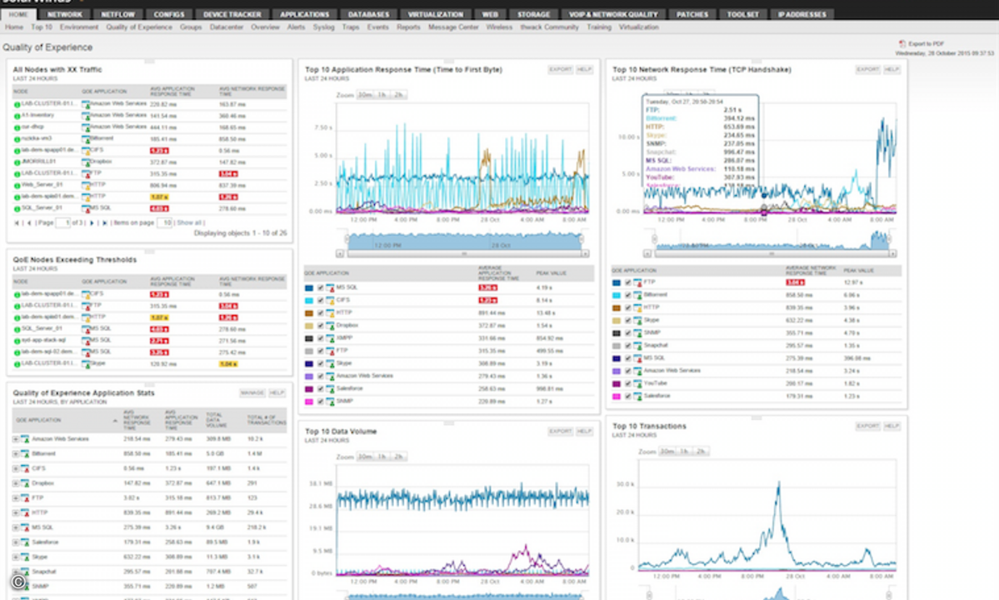Click FTP app icon in Network Response legend
Screen dimensions: 999x600
coord(637,282)
